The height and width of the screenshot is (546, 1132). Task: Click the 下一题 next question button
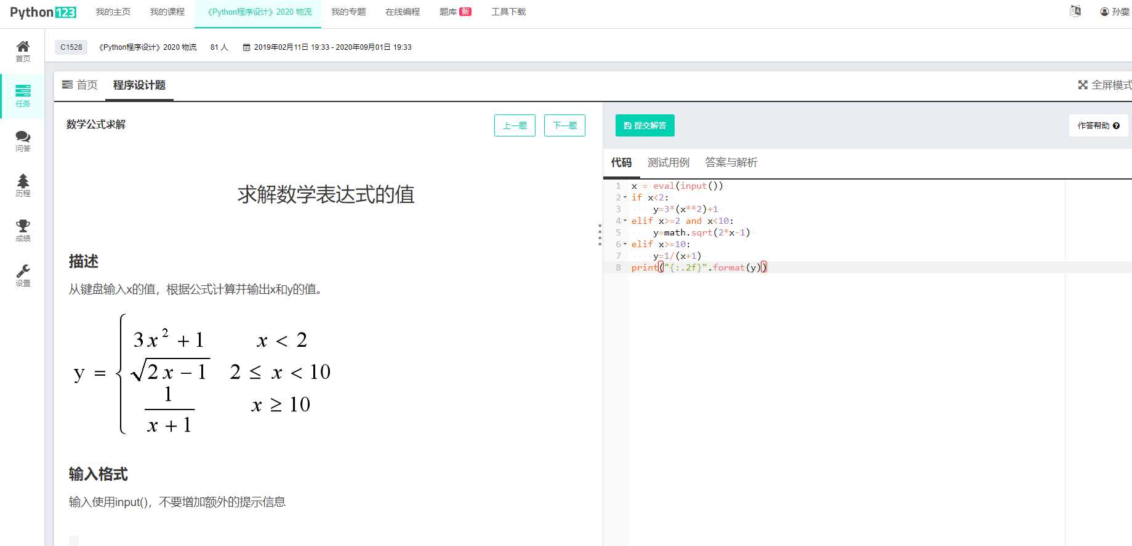[564, 125]
